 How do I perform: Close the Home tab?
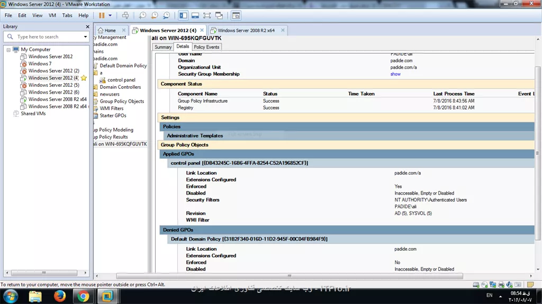(x=124, y=31)
